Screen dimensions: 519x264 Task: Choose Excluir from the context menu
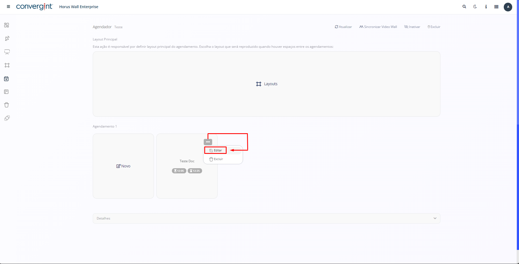coord(216,159)
